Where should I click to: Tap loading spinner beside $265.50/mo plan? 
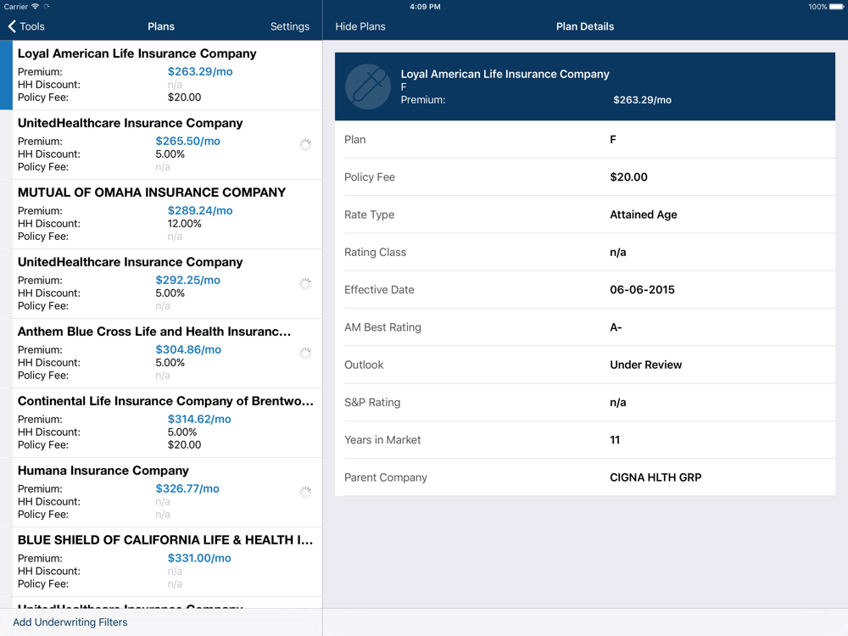[x=305, y=144]
